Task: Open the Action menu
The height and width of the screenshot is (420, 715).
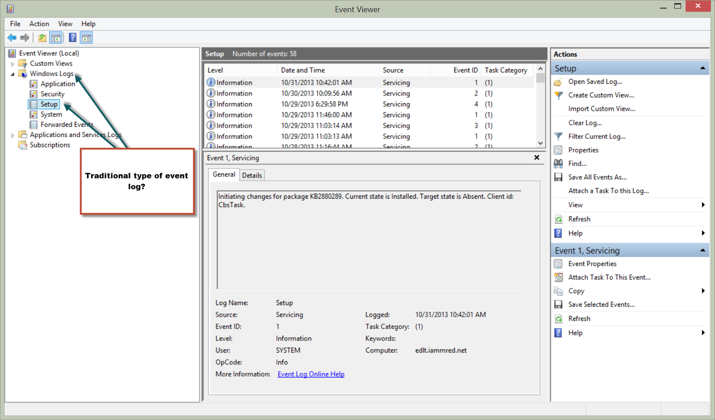Action: point(39,24)
